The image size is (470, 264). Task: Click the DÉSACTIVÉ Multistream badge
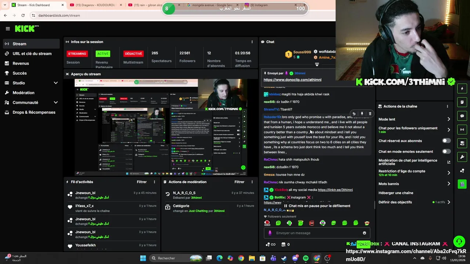coord(133,54)
